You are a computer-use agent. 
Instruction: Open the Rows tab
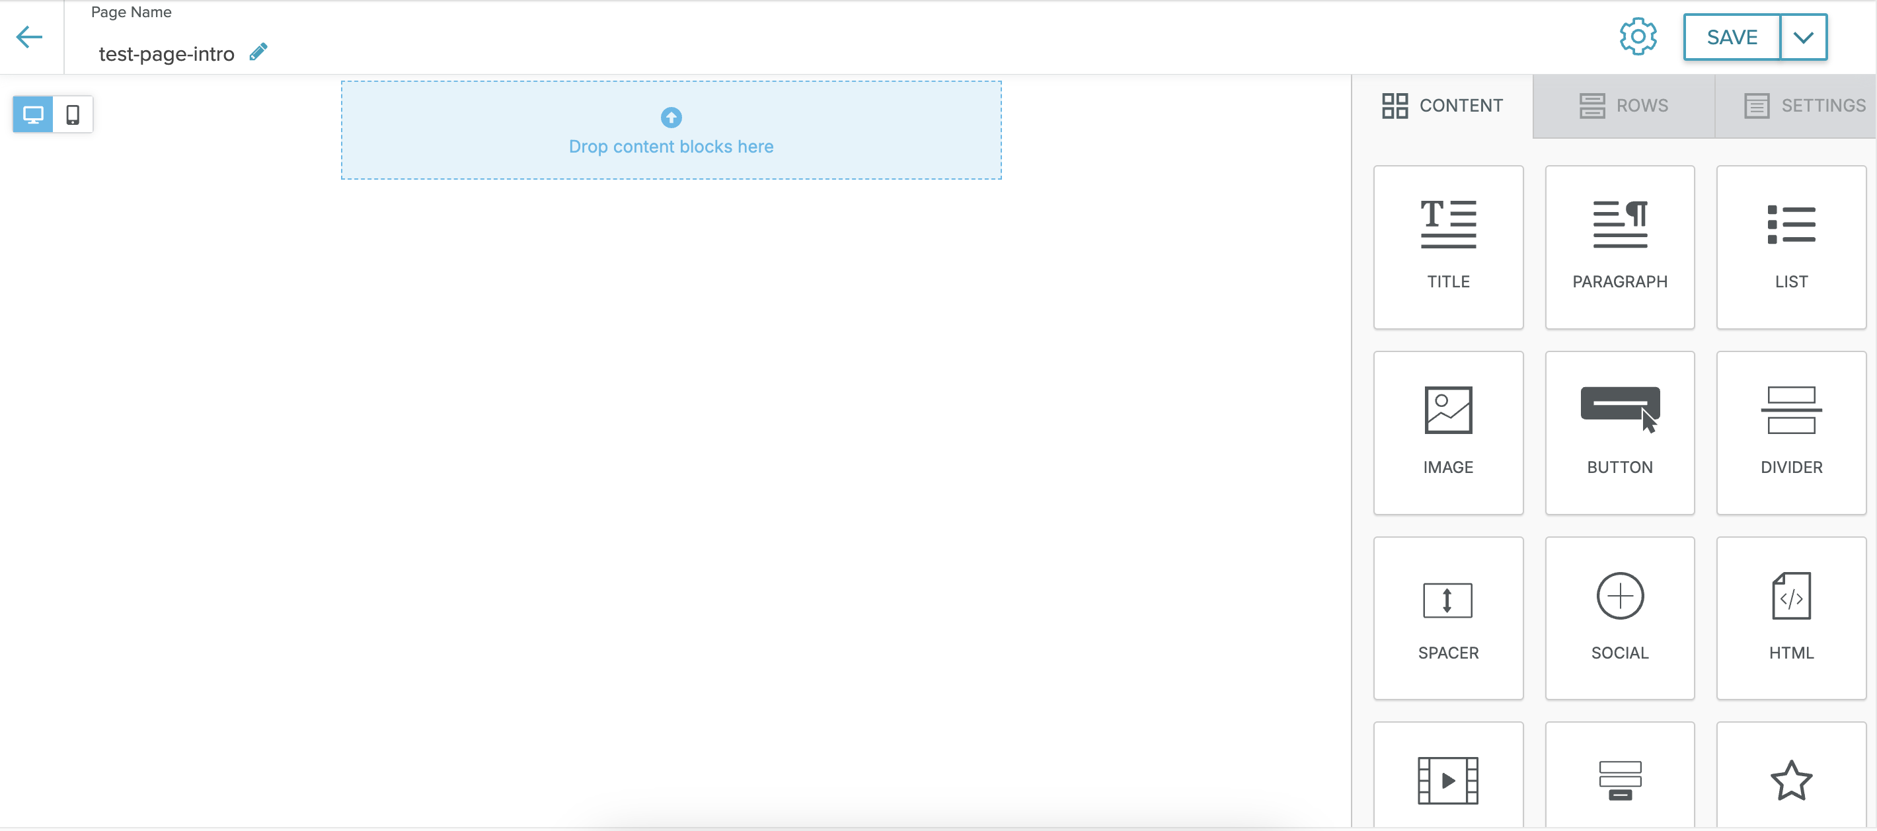click(1623, 106)
